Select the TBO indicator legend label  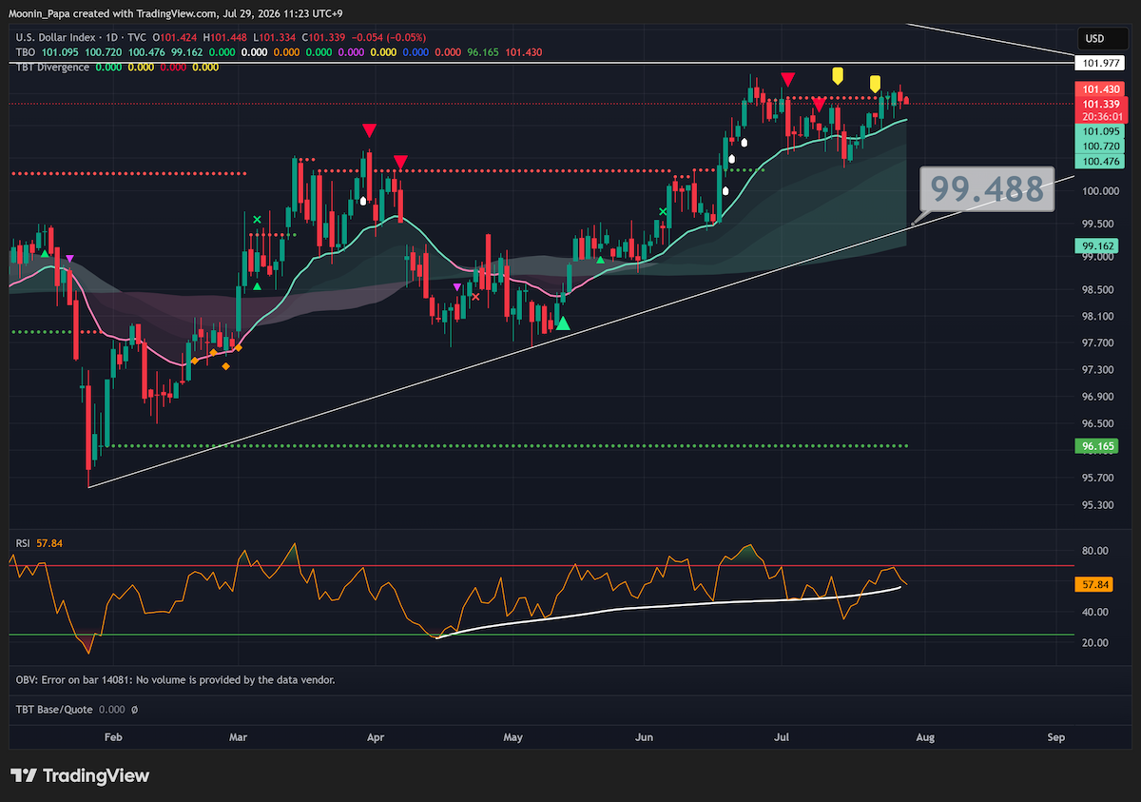[25, 52]
